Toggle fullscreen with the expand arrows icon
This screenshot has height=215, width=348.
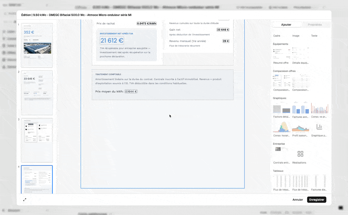click(x=25, y=200)
